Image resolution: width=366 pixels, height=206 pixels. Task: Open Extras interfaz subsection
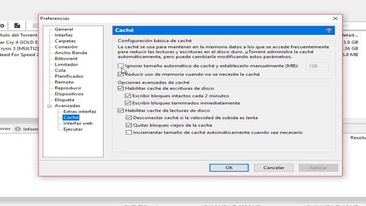(79, 112)
